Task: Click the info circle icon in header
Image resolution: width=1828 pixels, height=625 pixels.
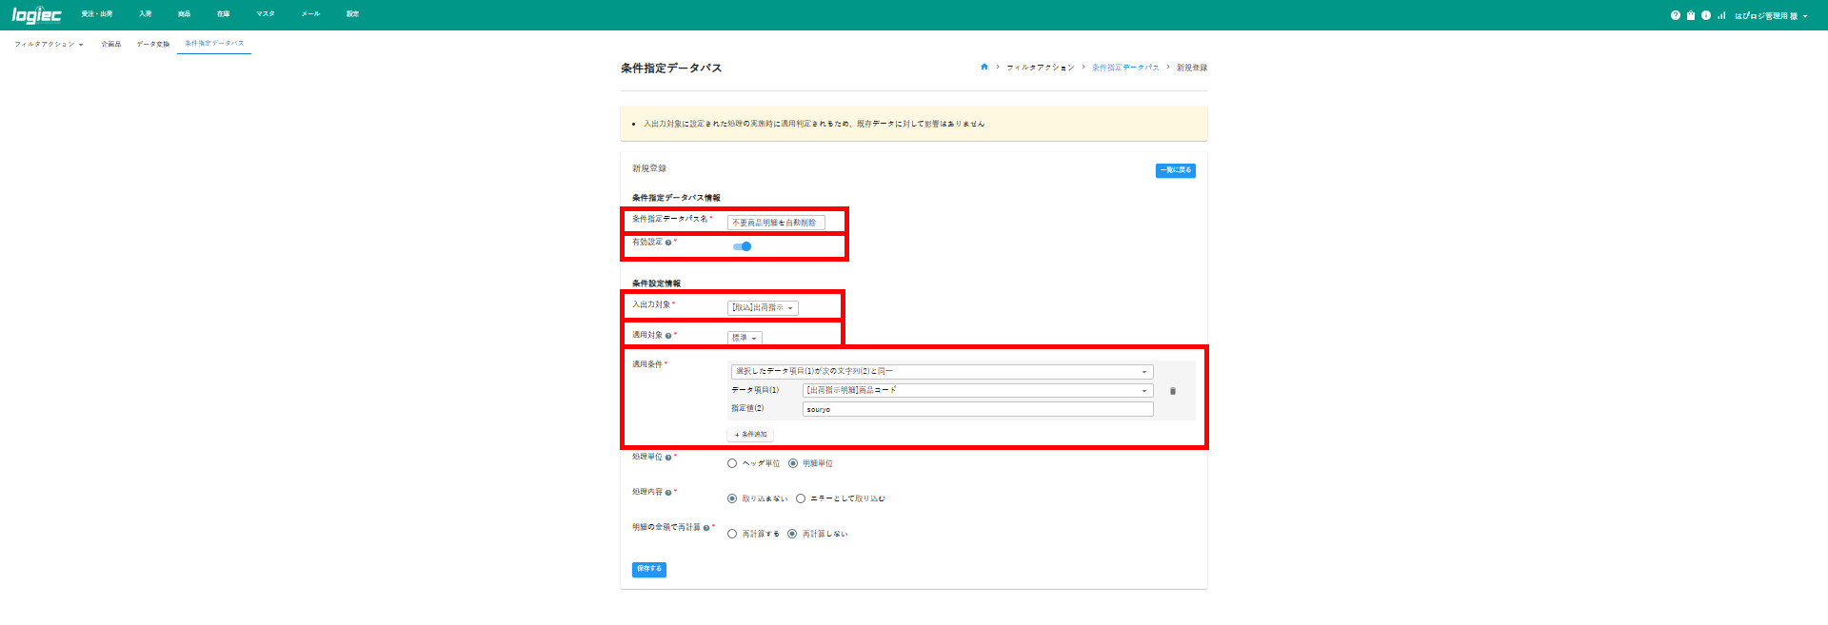Action: pos(1706,15)
